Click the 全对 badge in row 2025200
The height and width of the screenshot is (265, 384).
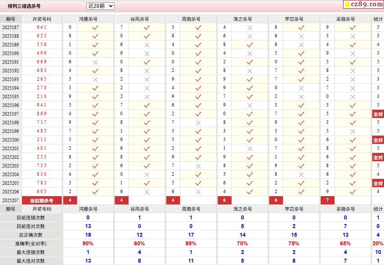(378, 140)
